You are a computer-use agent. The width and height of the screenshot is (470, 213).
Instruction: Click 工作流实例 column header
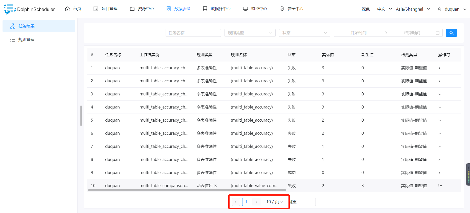tap(149, 55)
